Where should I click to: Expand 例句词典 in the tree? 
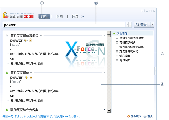point(117,60)
